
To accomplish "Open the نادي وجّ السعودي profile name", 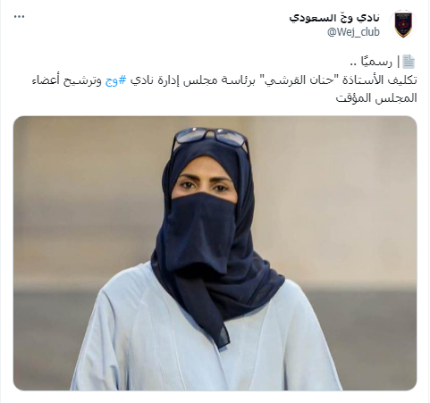I will point(334,18).
